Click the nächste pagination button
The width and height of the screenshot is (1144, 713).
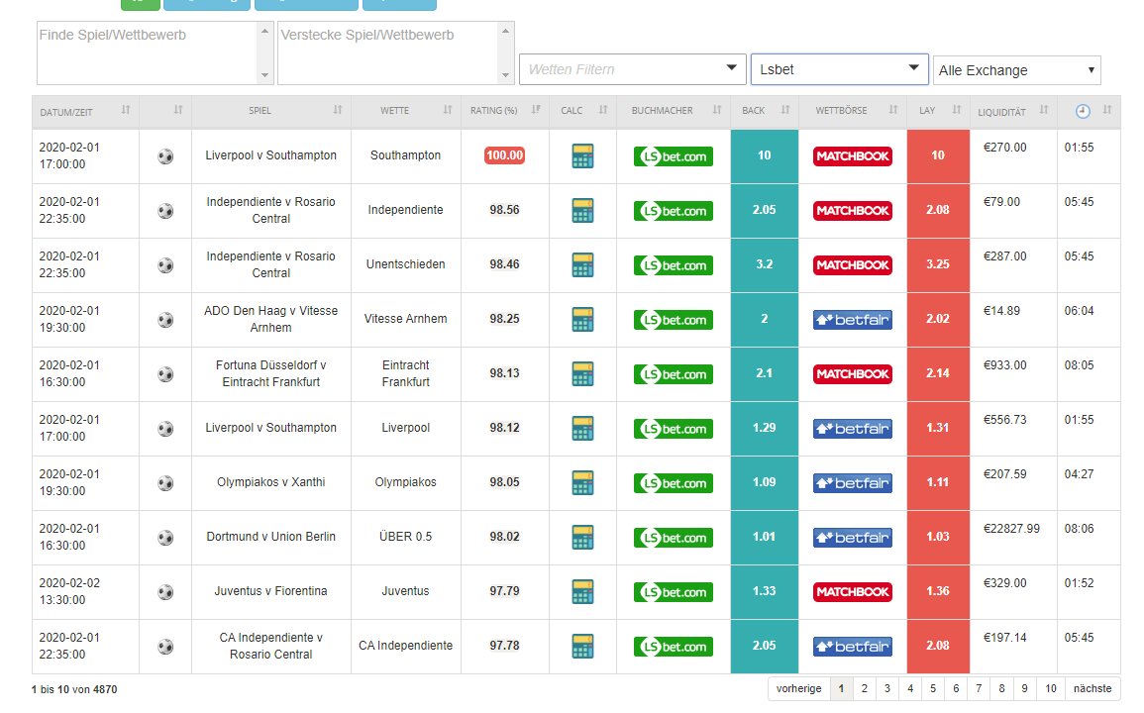[x=1092, y=689]
